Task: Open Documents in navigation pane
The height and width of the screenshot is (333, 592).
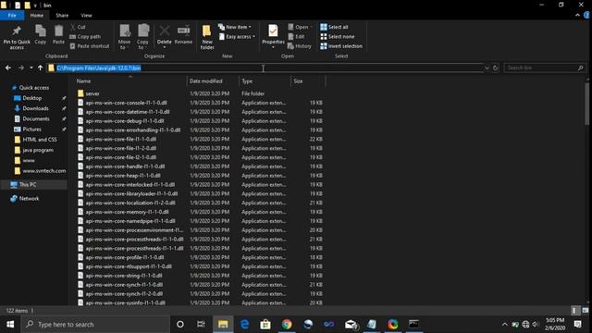Action: [36, 118]
